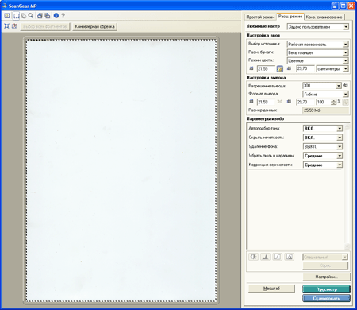Click the width icon in input settings row
357x310 pixels.
click(x=251, y=68)
